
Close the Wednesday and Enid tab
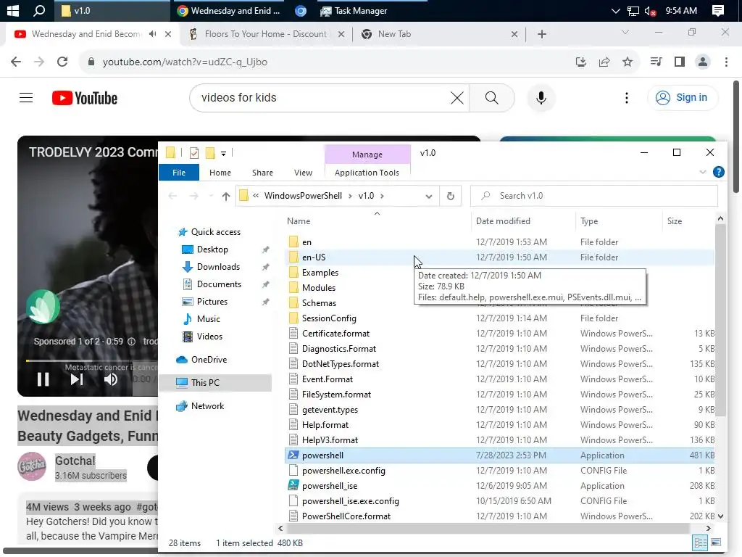tap(168, 34)
